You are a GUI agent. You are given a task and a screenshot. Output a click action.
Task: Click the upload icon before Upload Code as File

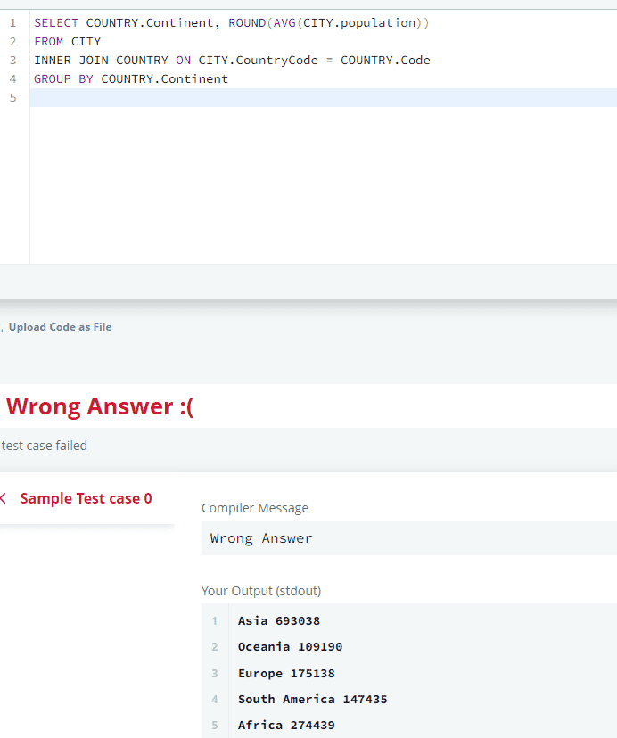pos(2,327)
